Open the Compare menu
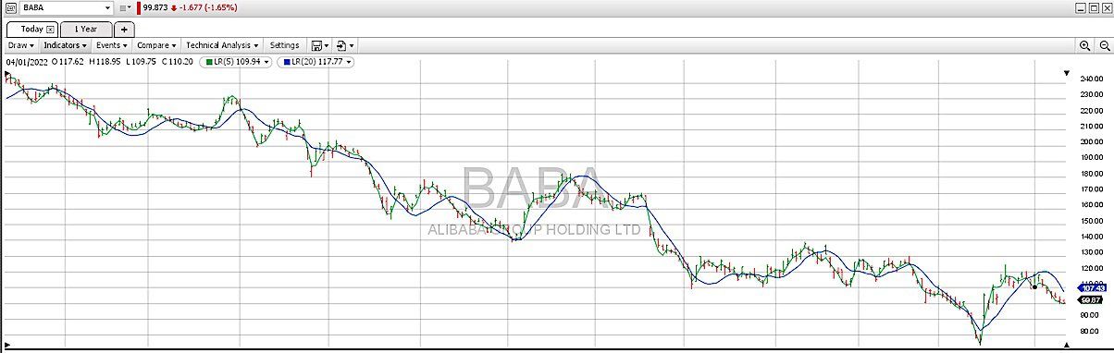 pos(156,44)
